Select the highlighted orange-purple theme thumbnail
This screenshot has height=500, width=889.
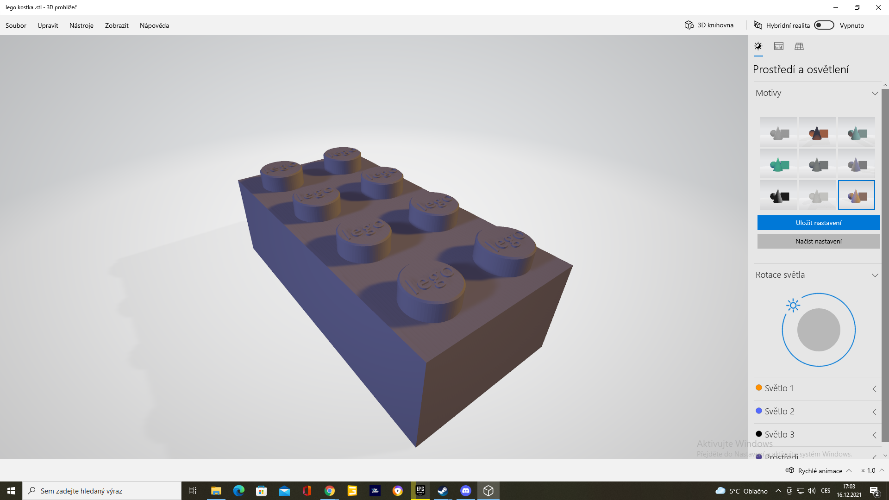[x=857, y=195]
